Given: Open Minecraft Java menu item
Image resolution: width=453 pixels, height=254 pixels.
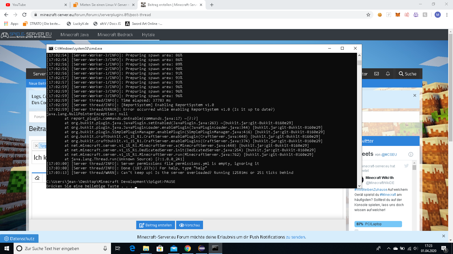Looking at the screenshot, I should tap(74, 35).
